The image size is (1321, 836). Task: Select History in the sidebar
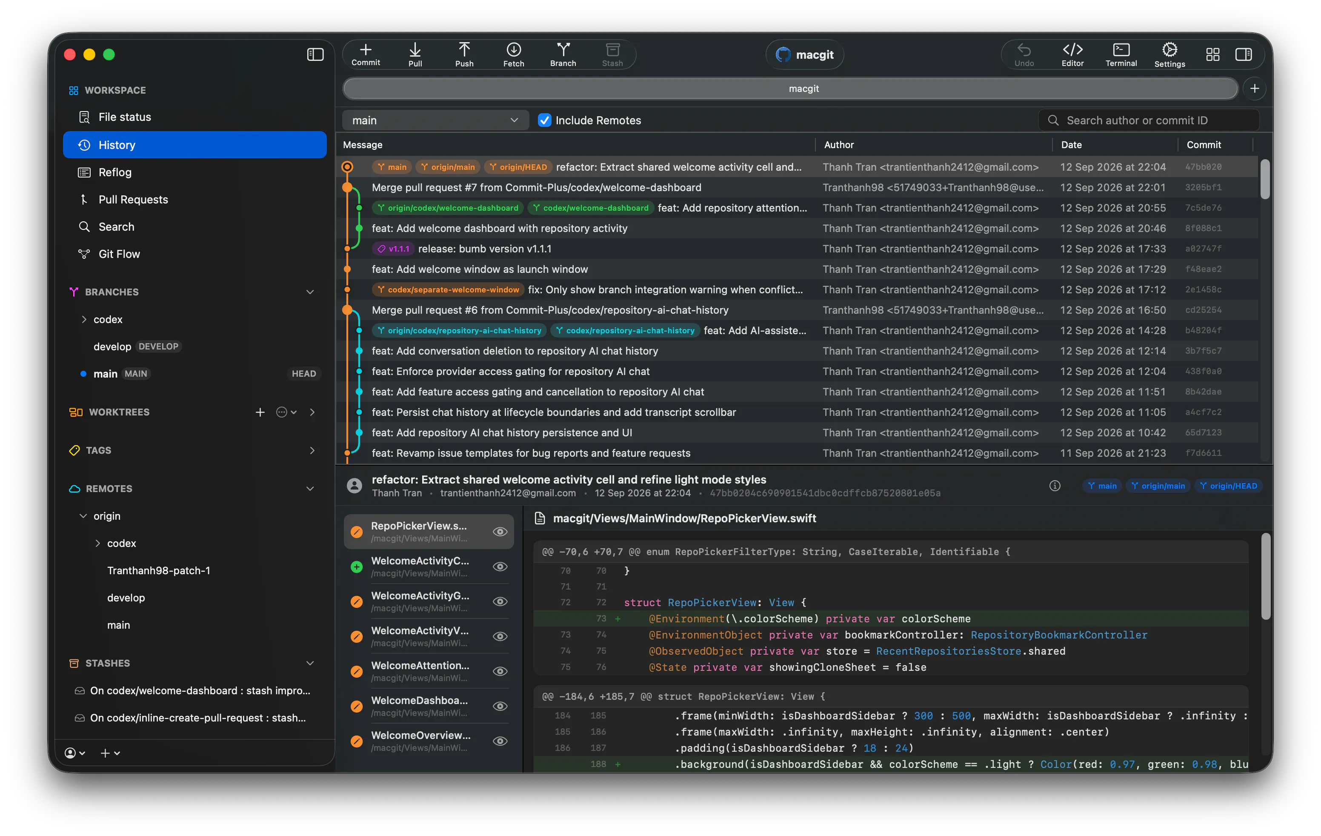tap(195, 145)
